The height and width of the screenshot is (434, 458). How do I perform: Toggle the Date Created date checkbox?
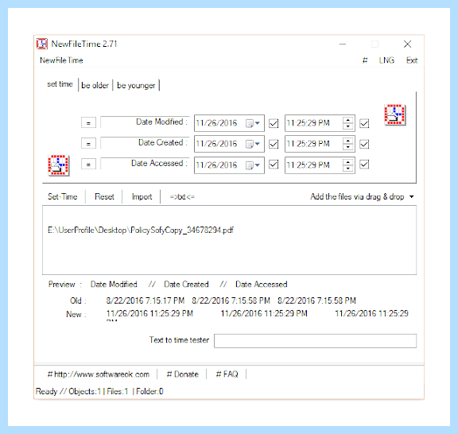coord(274,144)
